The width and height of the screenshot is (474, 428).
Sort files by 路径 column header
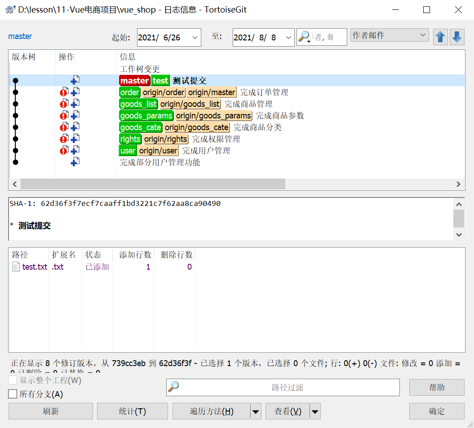[29, 255]
